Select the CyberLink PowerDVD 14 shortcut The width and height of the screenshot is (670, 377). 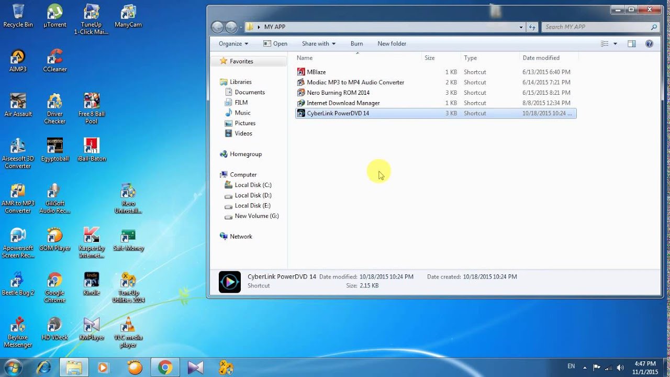[435, 113]
